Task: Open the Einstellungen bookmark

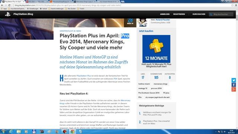Action: [33, 9]
